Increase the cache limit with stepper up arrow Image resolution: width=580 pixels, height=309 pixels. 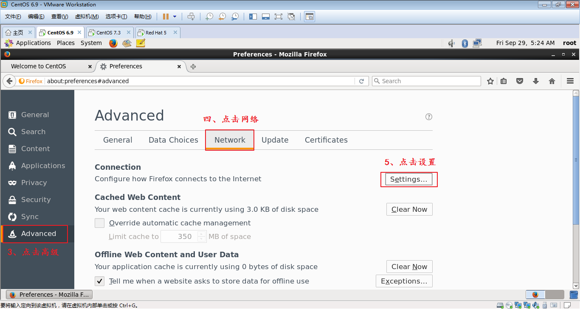202,234
